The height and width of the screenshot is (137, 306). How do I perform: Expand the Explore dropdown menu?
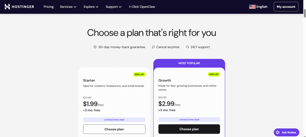click(91, 7)
